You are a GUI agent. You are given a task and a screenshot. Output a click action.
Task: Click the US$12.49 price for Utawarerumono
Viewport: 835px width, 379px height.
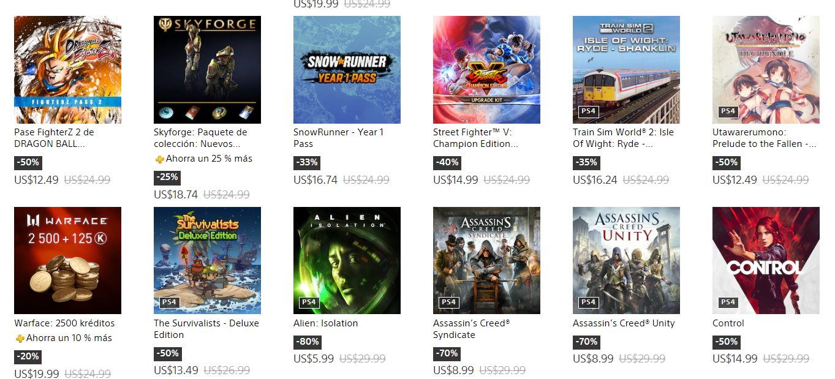point(735,180)
